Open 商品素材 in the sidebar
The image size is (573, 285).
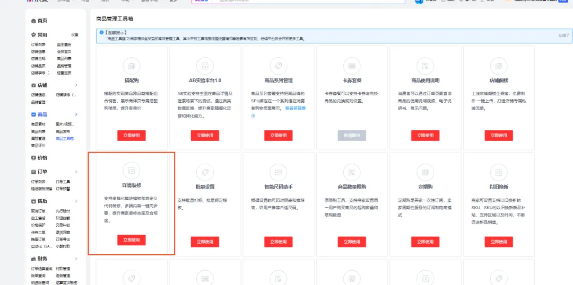click(x=38, y=124)
